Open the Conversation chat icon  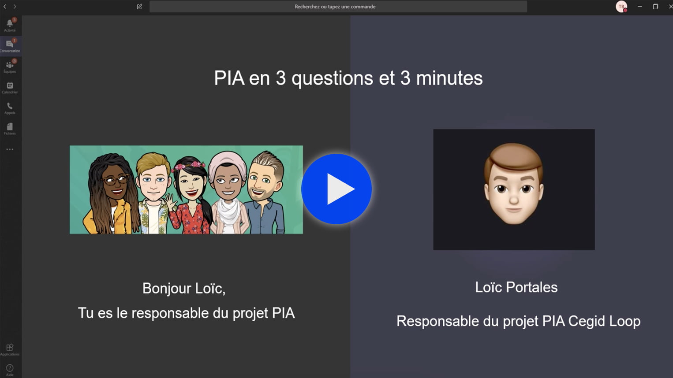pyautogui.click(x=10, y=46)
